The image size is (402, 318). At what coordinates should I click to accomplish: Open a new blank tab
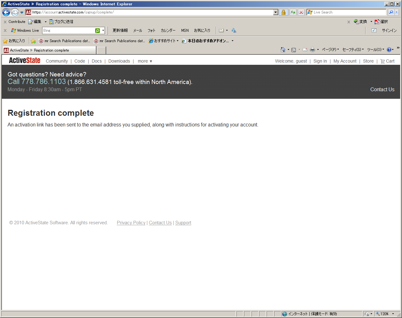click(101, 50)
